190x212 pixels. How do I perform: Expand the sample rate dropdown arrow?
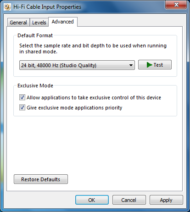pyautogui.click(x=131, y=65)
